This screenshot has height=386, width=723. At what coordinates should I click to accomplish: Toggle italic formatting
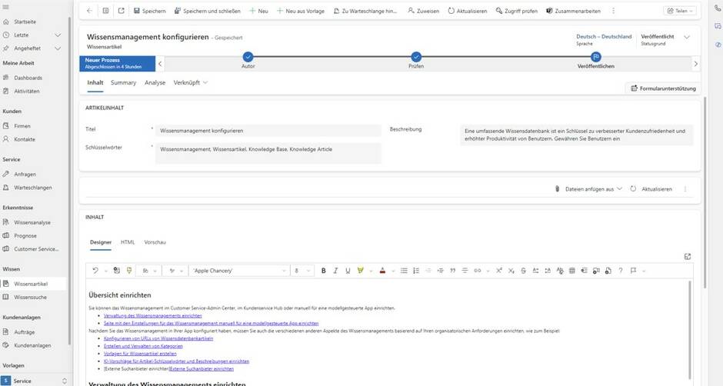[335, 271]
